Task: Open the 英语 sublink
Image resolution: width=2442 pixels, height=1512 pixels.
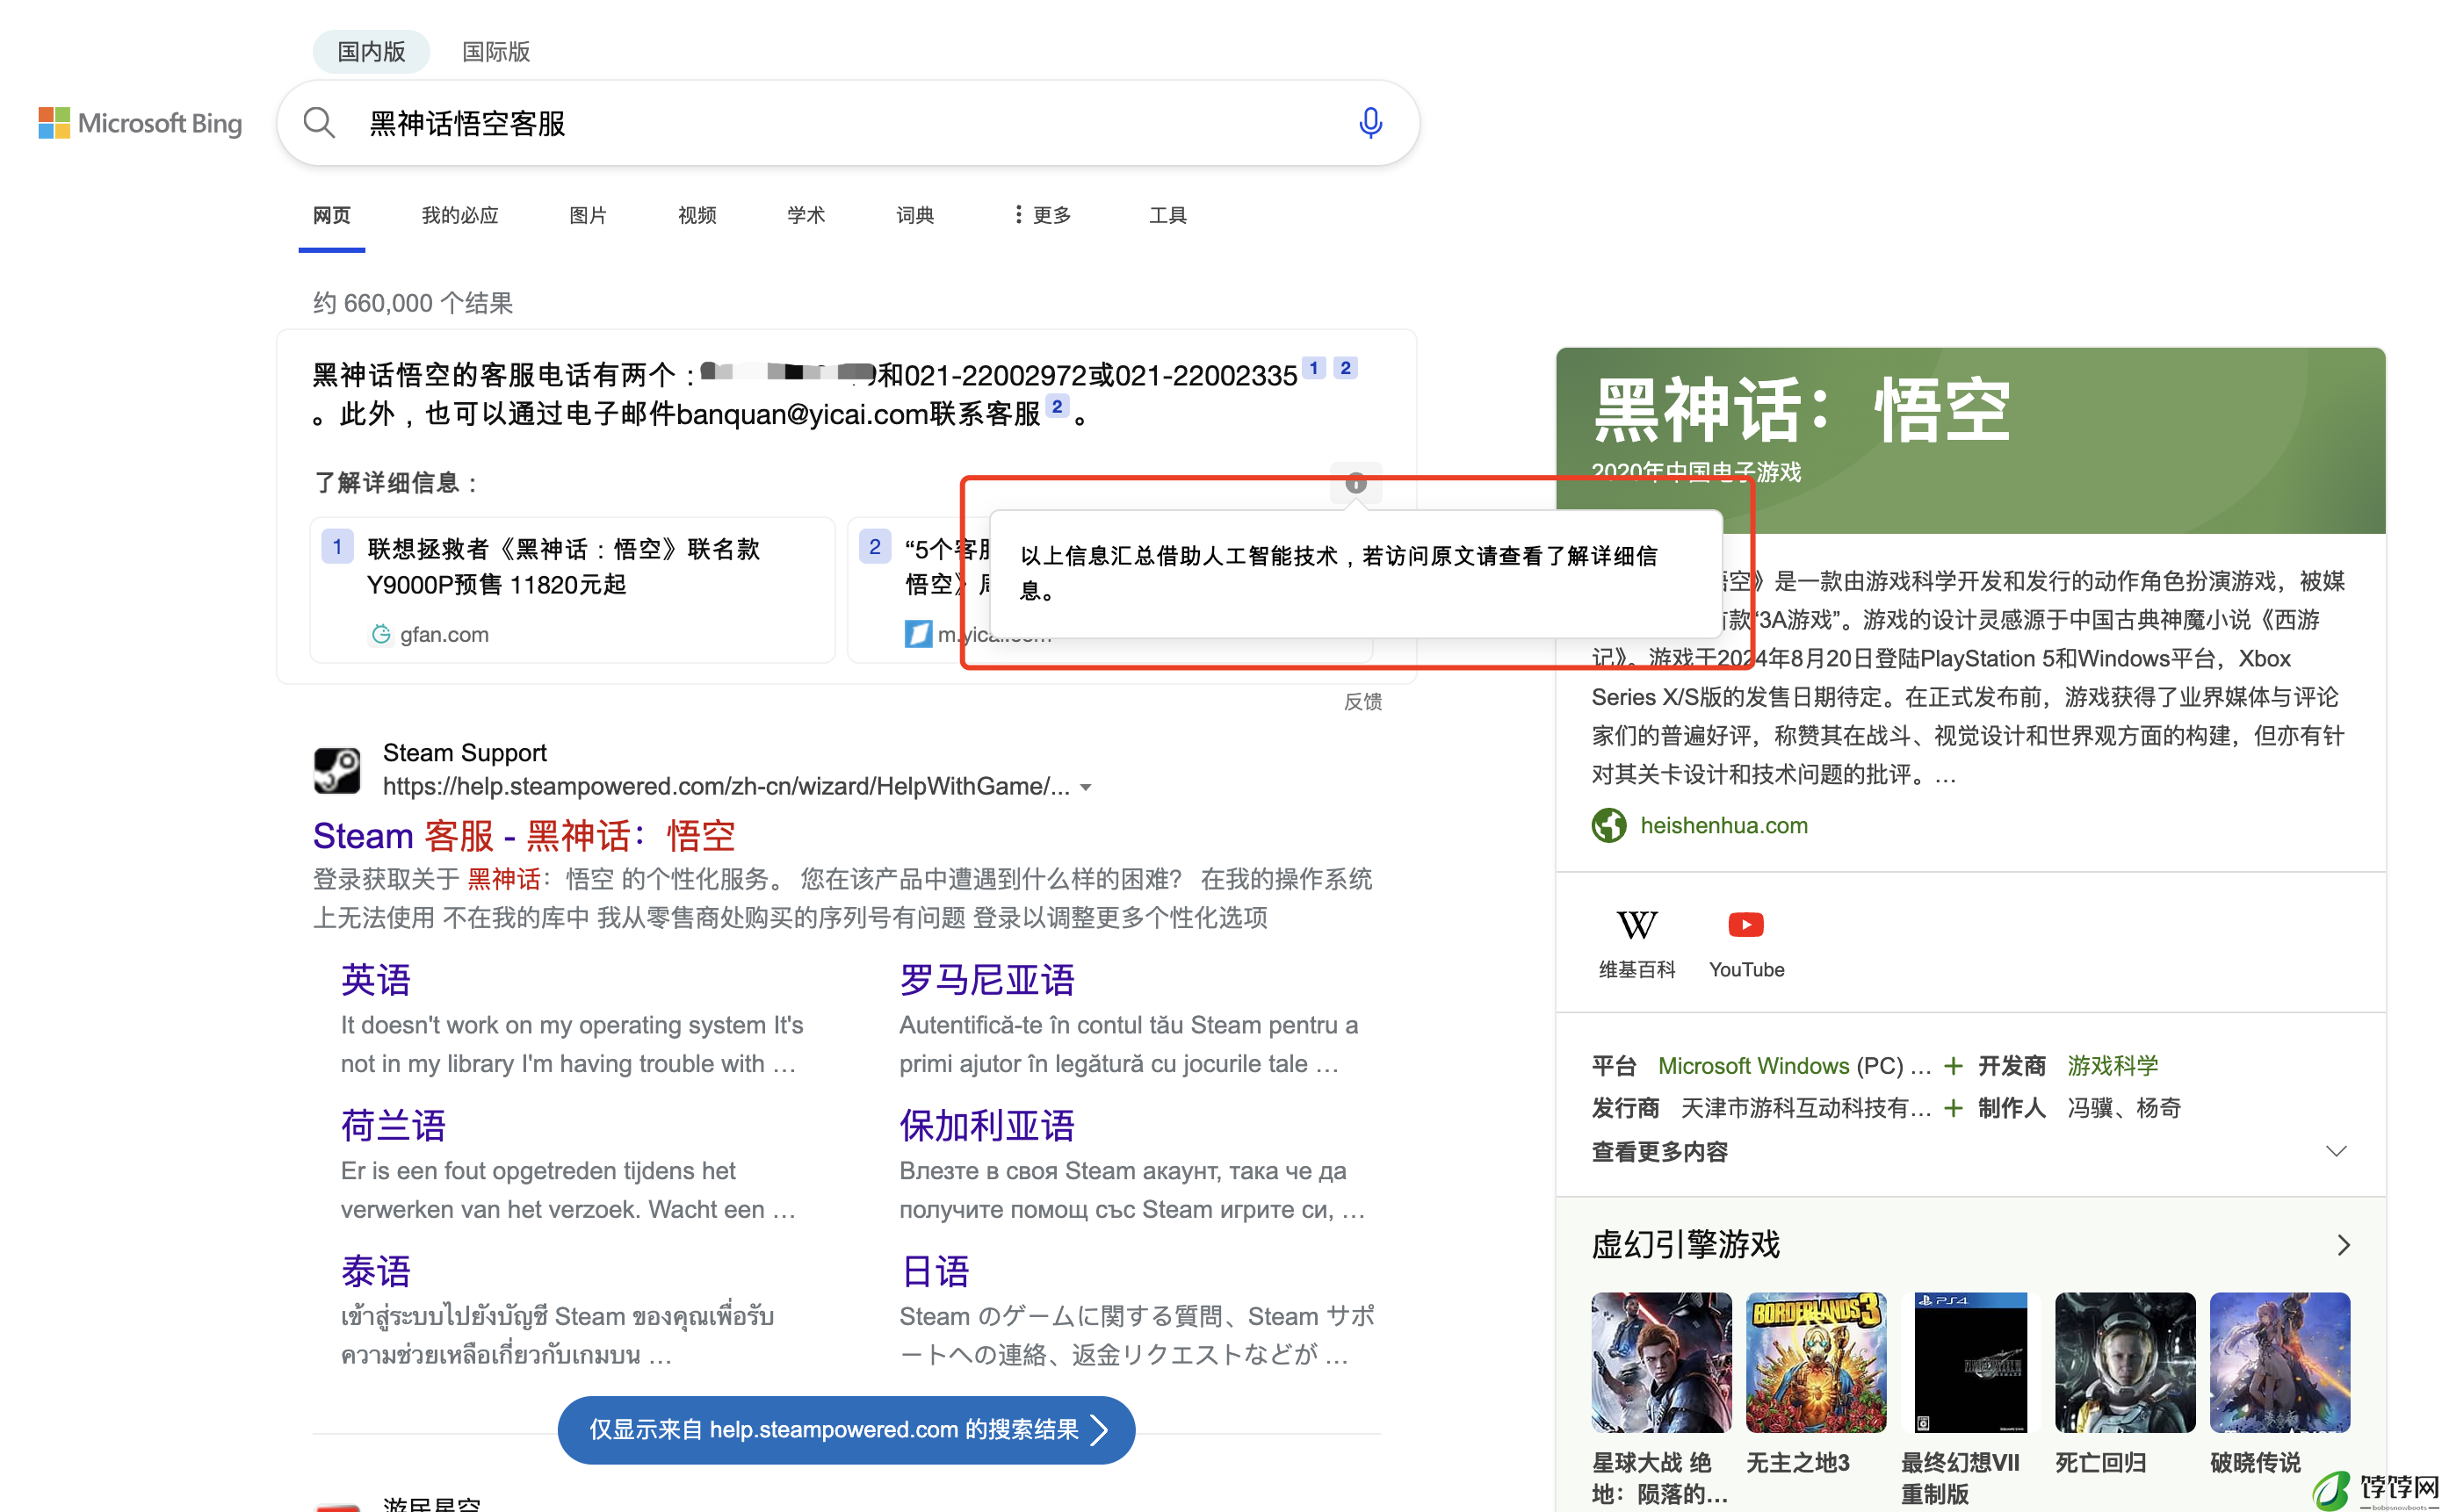Action: click(x=376, y=980)
